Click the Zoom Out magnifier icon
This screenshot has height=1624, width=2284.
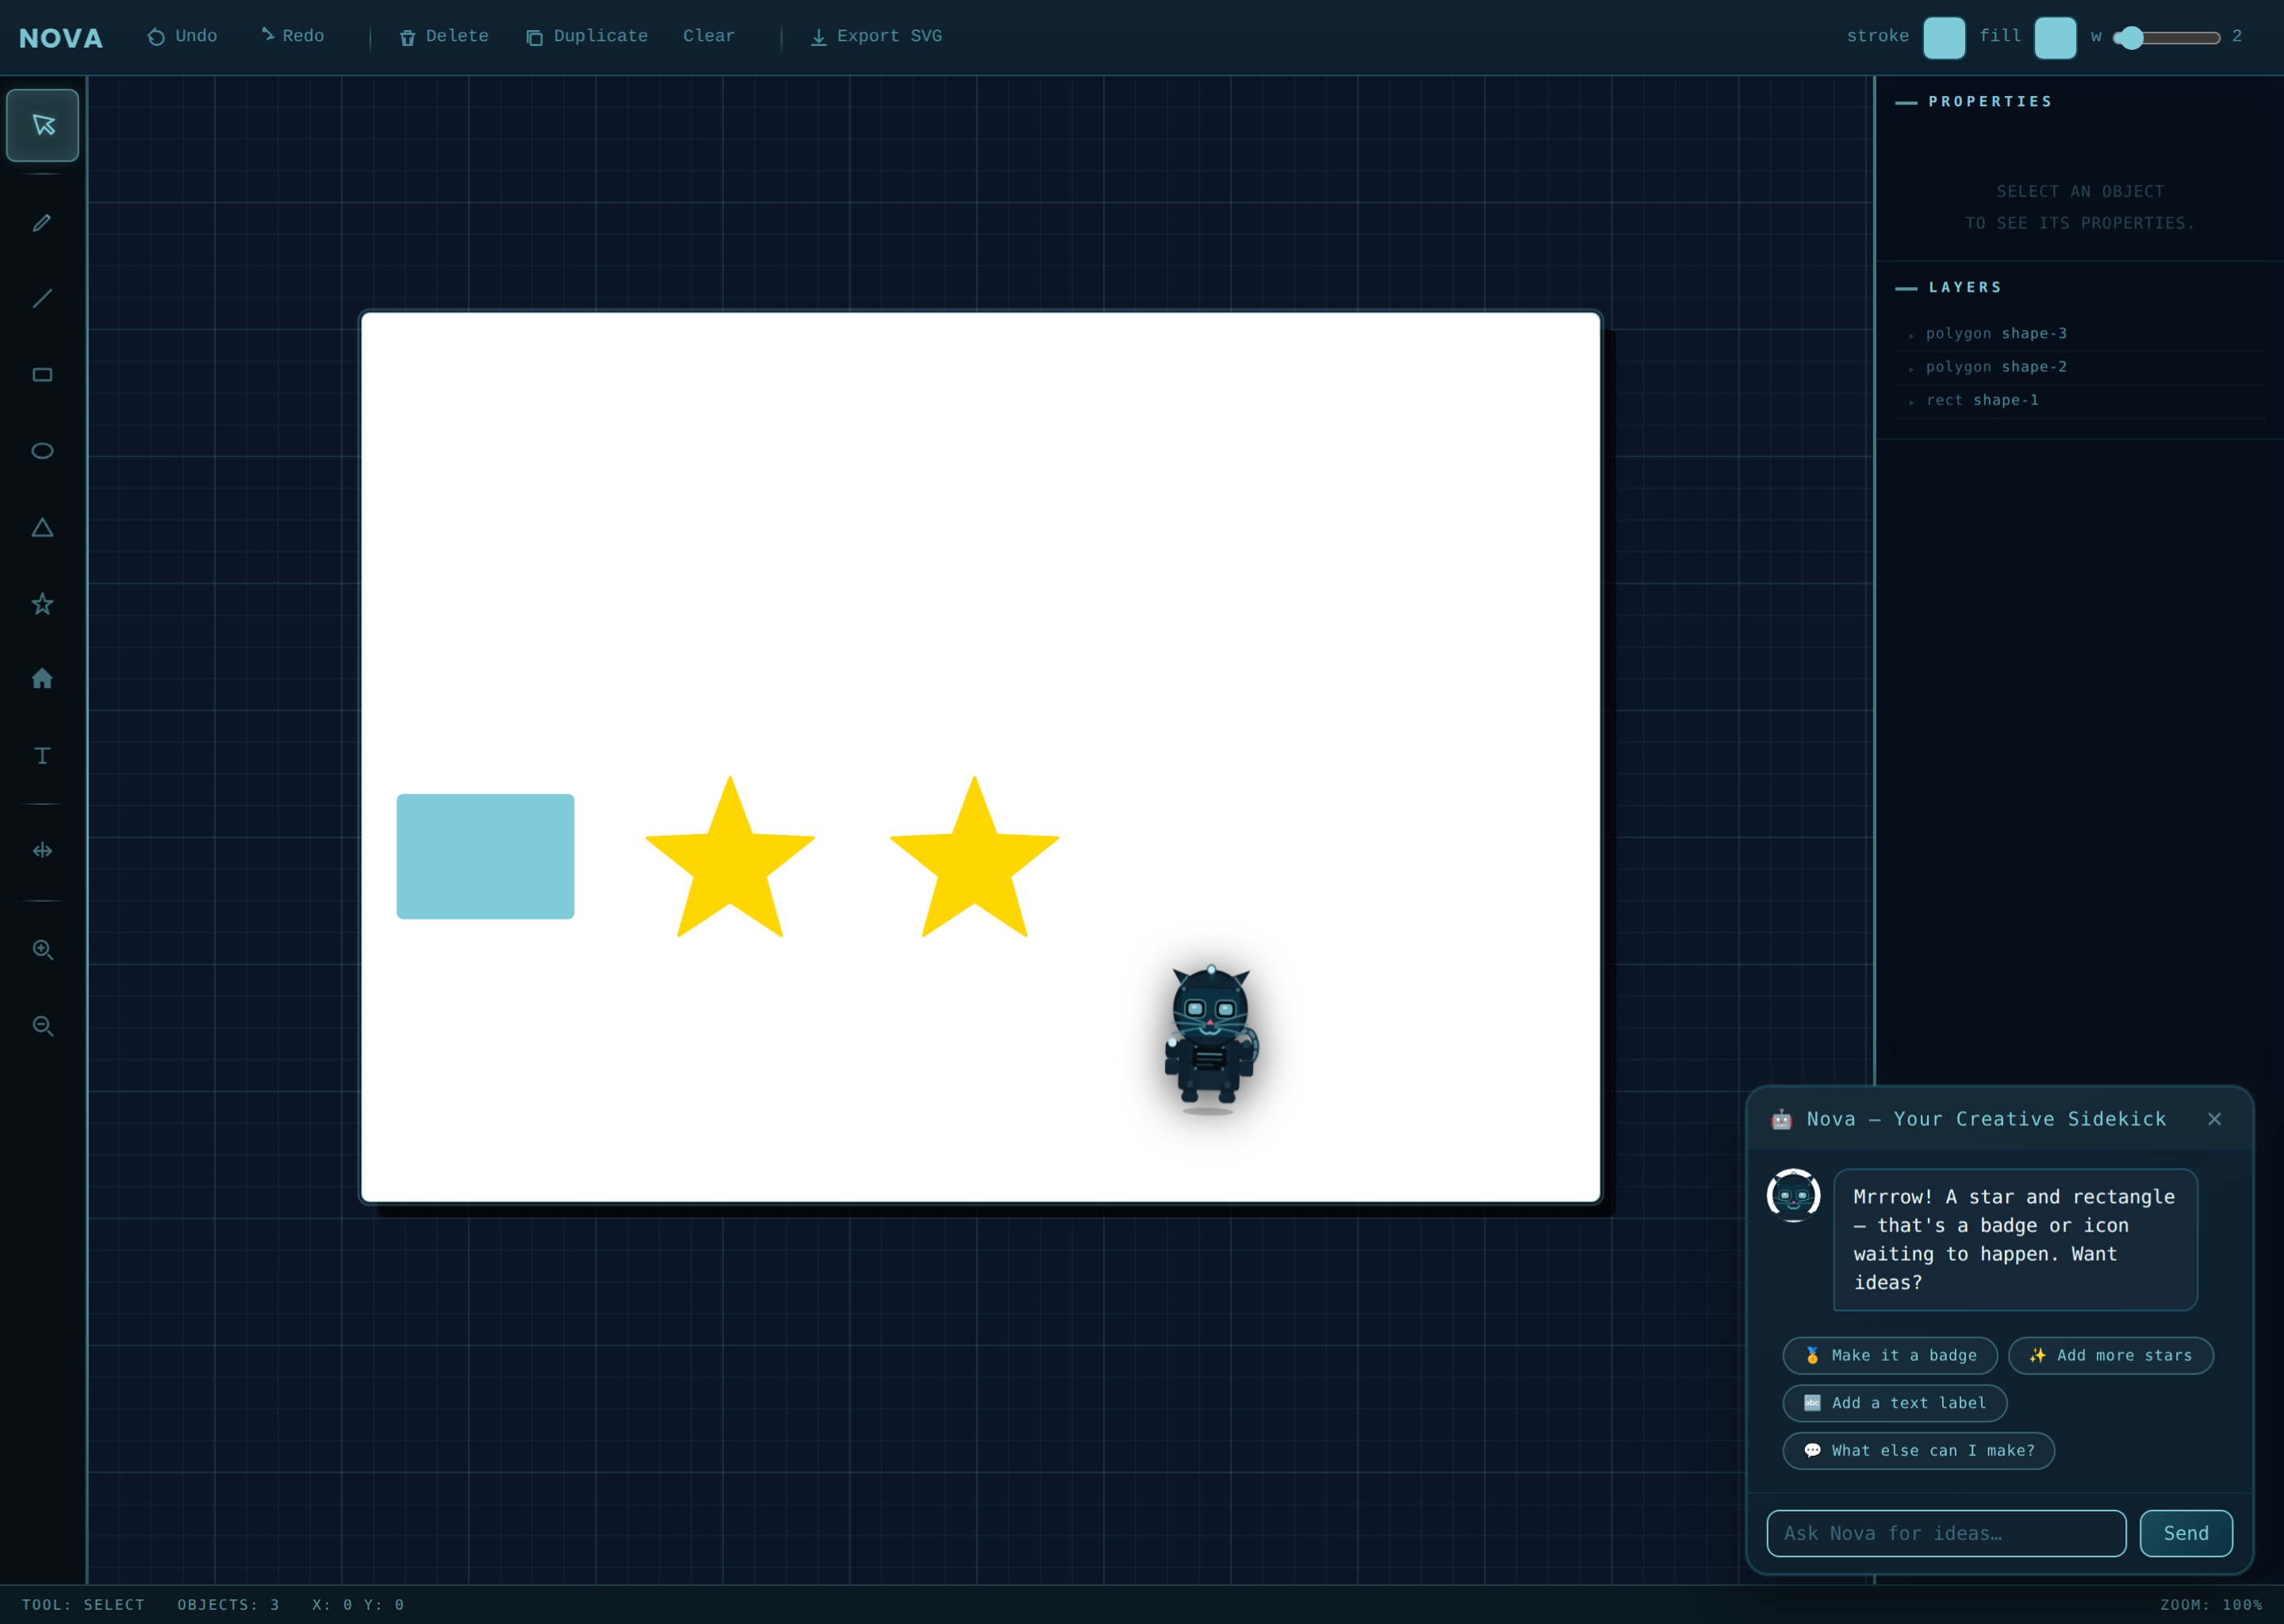pos(42,1026)
